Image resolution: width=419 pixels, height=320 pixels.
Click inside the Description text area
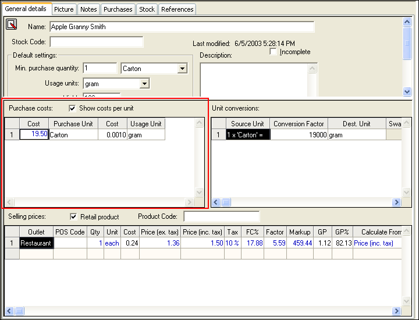click(254, 80)
